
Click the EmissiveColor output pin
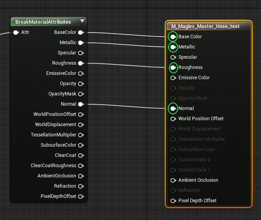click(x=81, y=73)
